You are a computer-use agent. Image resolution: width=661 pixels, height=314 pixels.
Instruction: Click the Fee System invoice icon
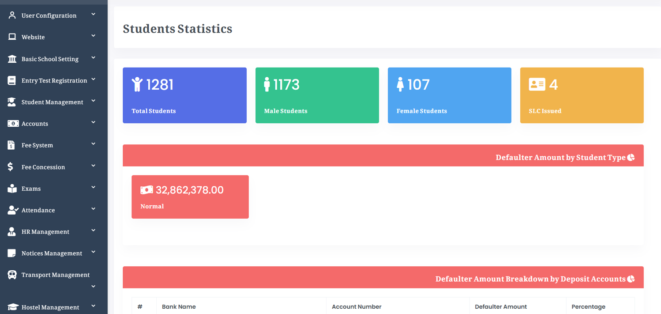tap(11, 145)
